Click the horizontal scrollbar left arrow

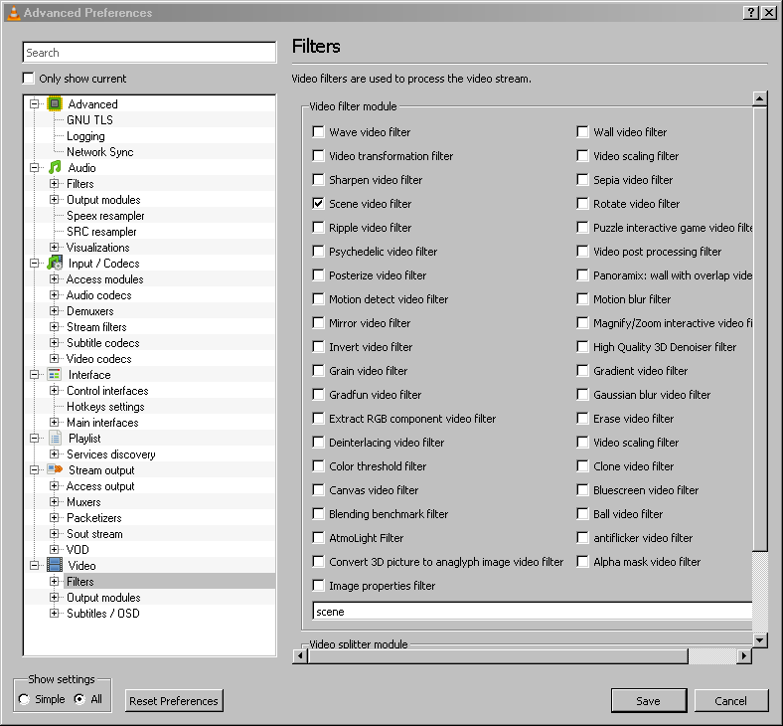click(300, 655)
